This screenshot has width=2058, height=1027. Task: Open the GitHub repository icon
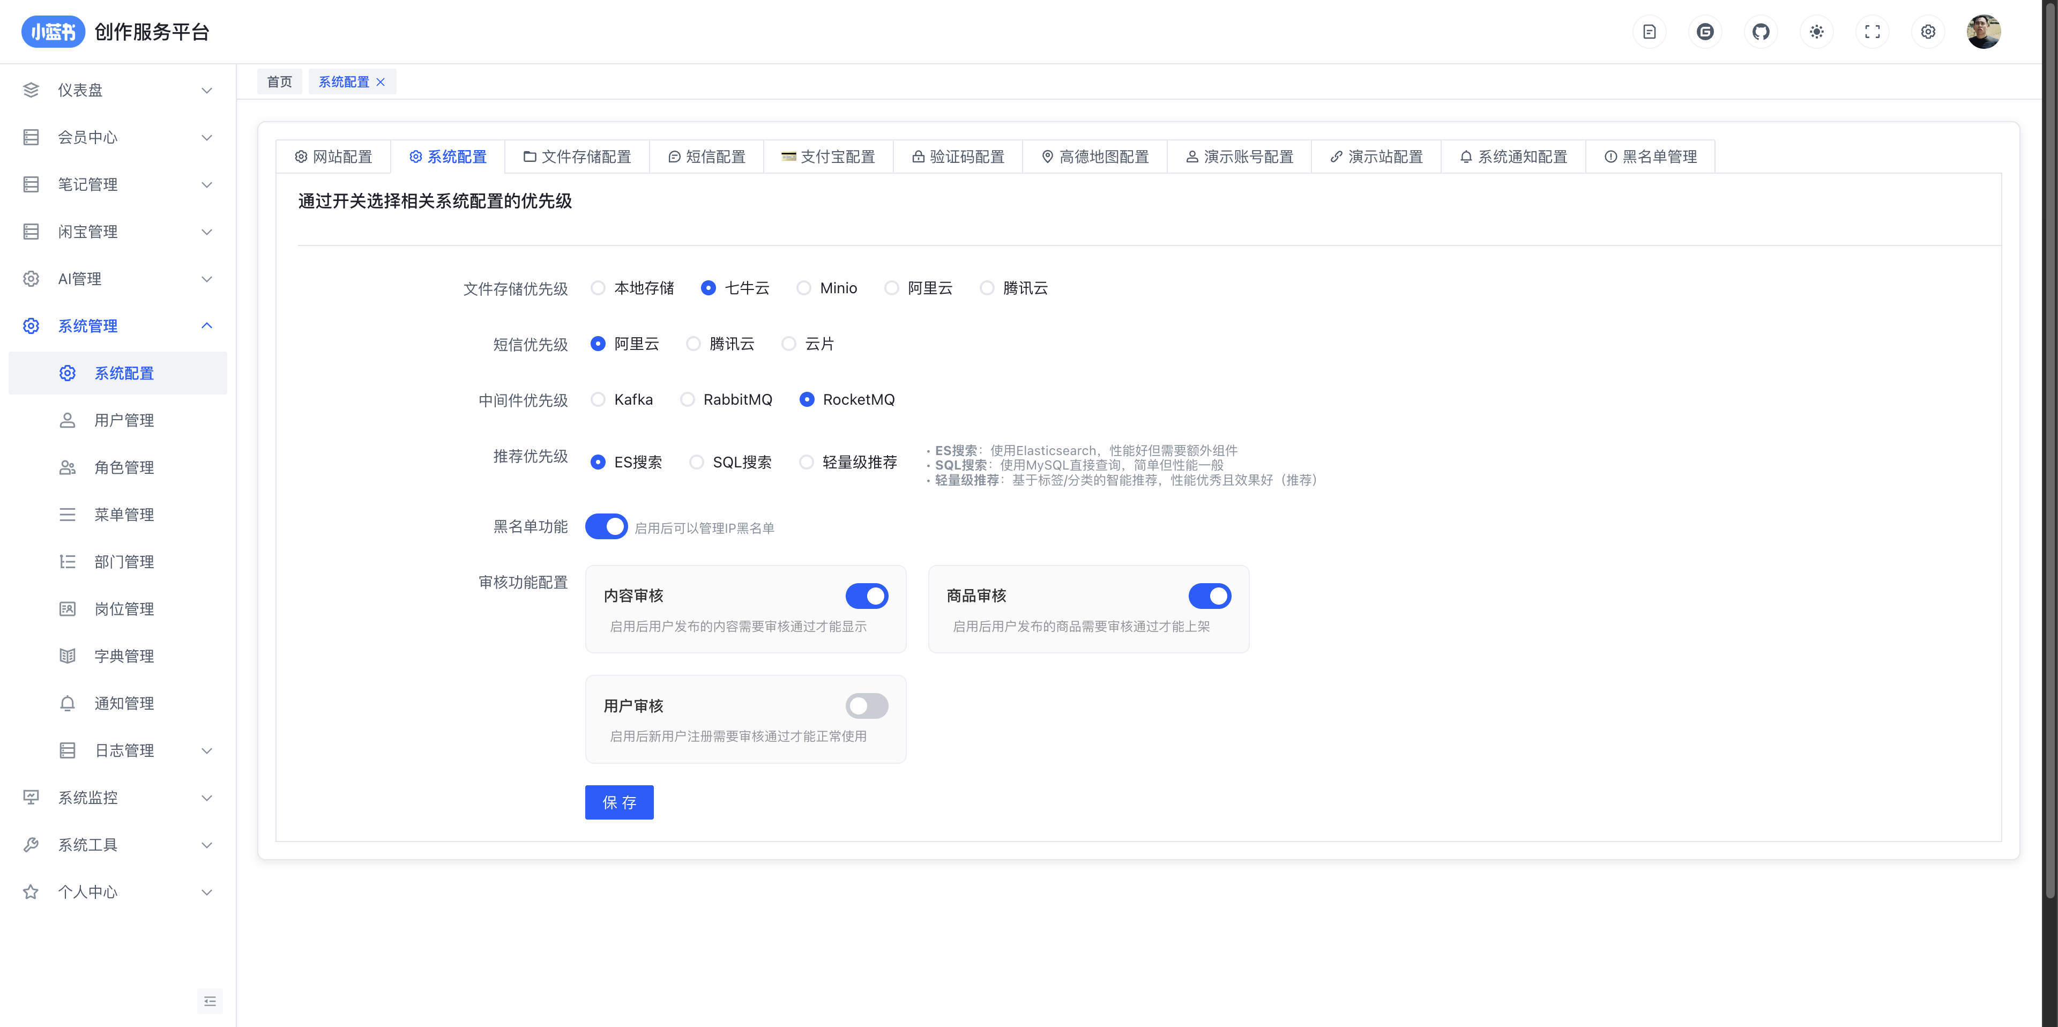pyautogui.click(x=1761, y=32)
